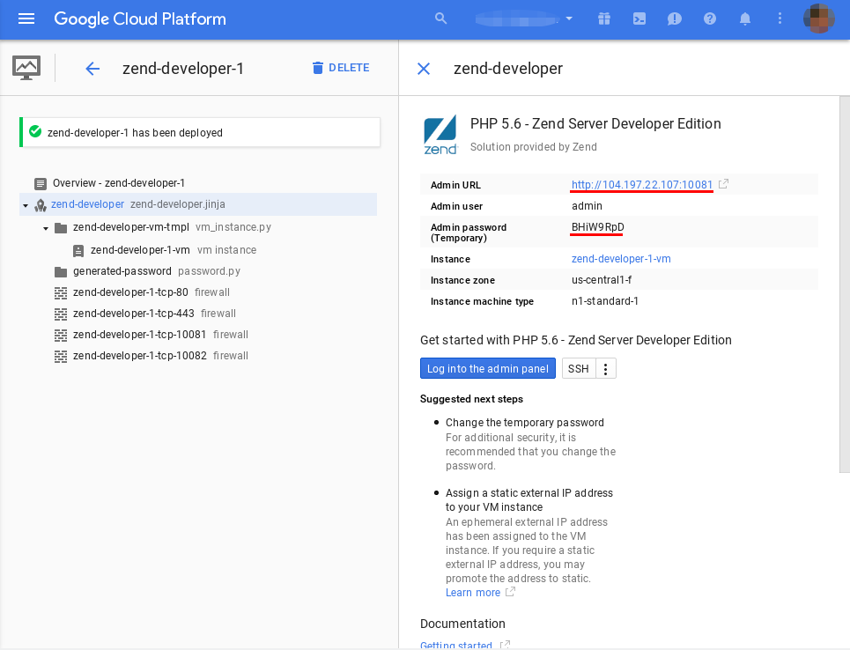Click the green deployed checkmark icon
850x650 pixels.
pos(35,132)
